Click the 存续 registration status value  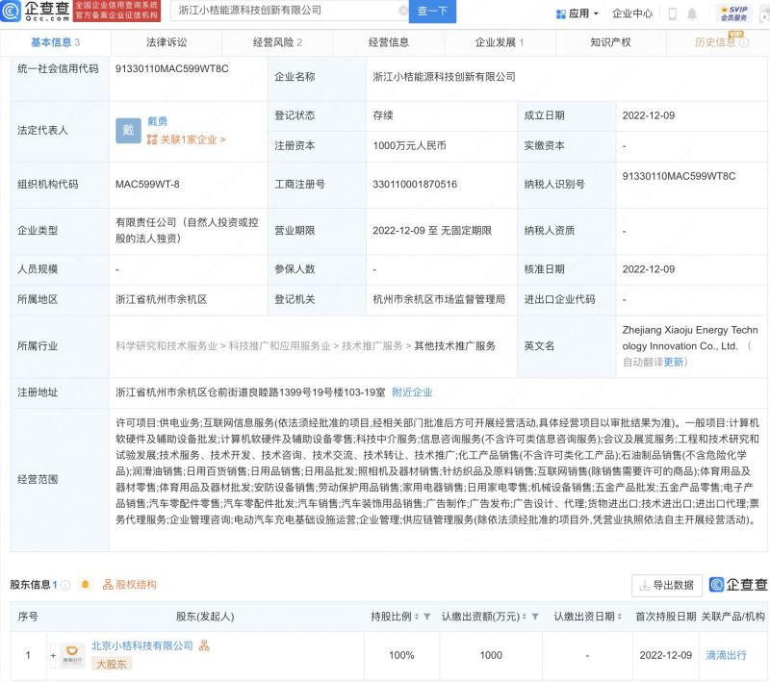click(x=383, y=115)
